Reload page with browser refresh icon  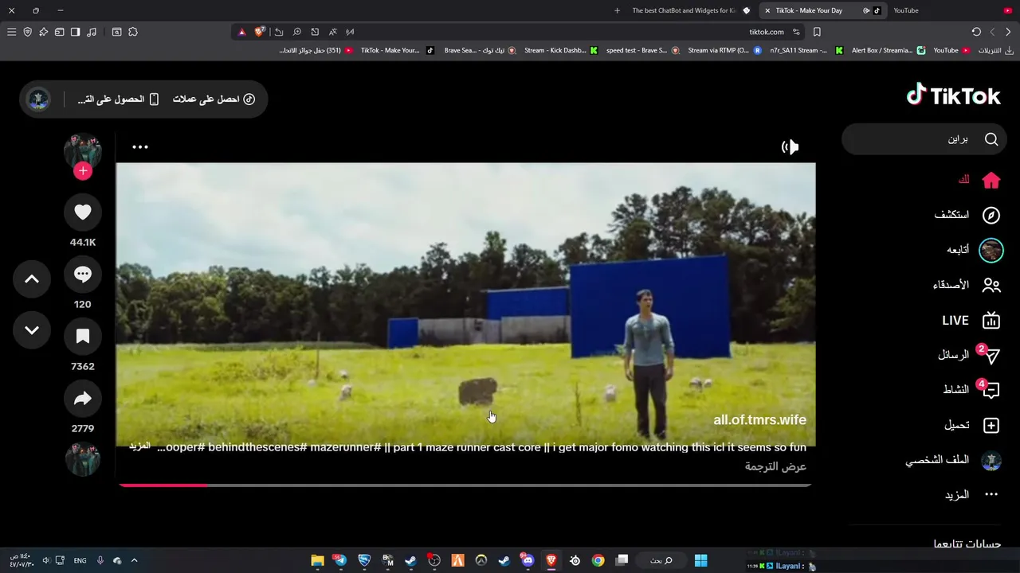(x=976, y=32)
